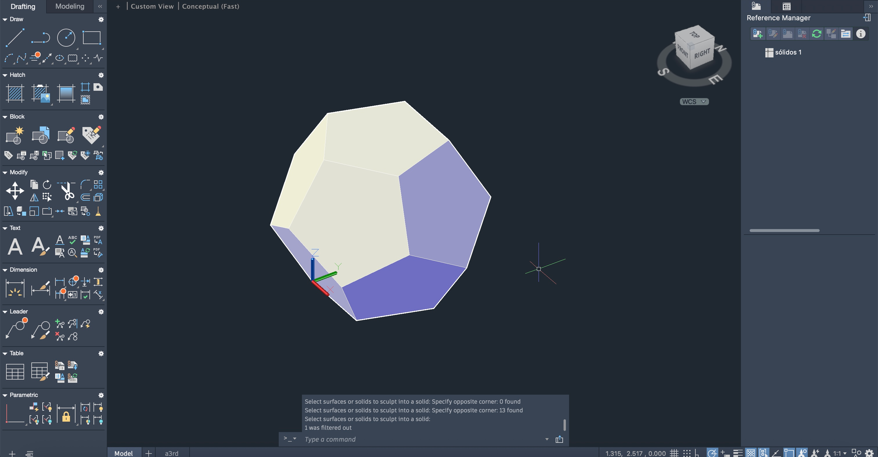Switch to the a3rd layout tab

coord(171,453)
